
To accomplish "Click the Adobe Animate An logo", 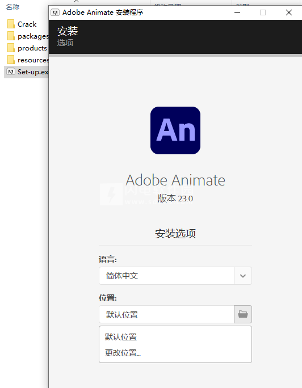I will [175, 130].
